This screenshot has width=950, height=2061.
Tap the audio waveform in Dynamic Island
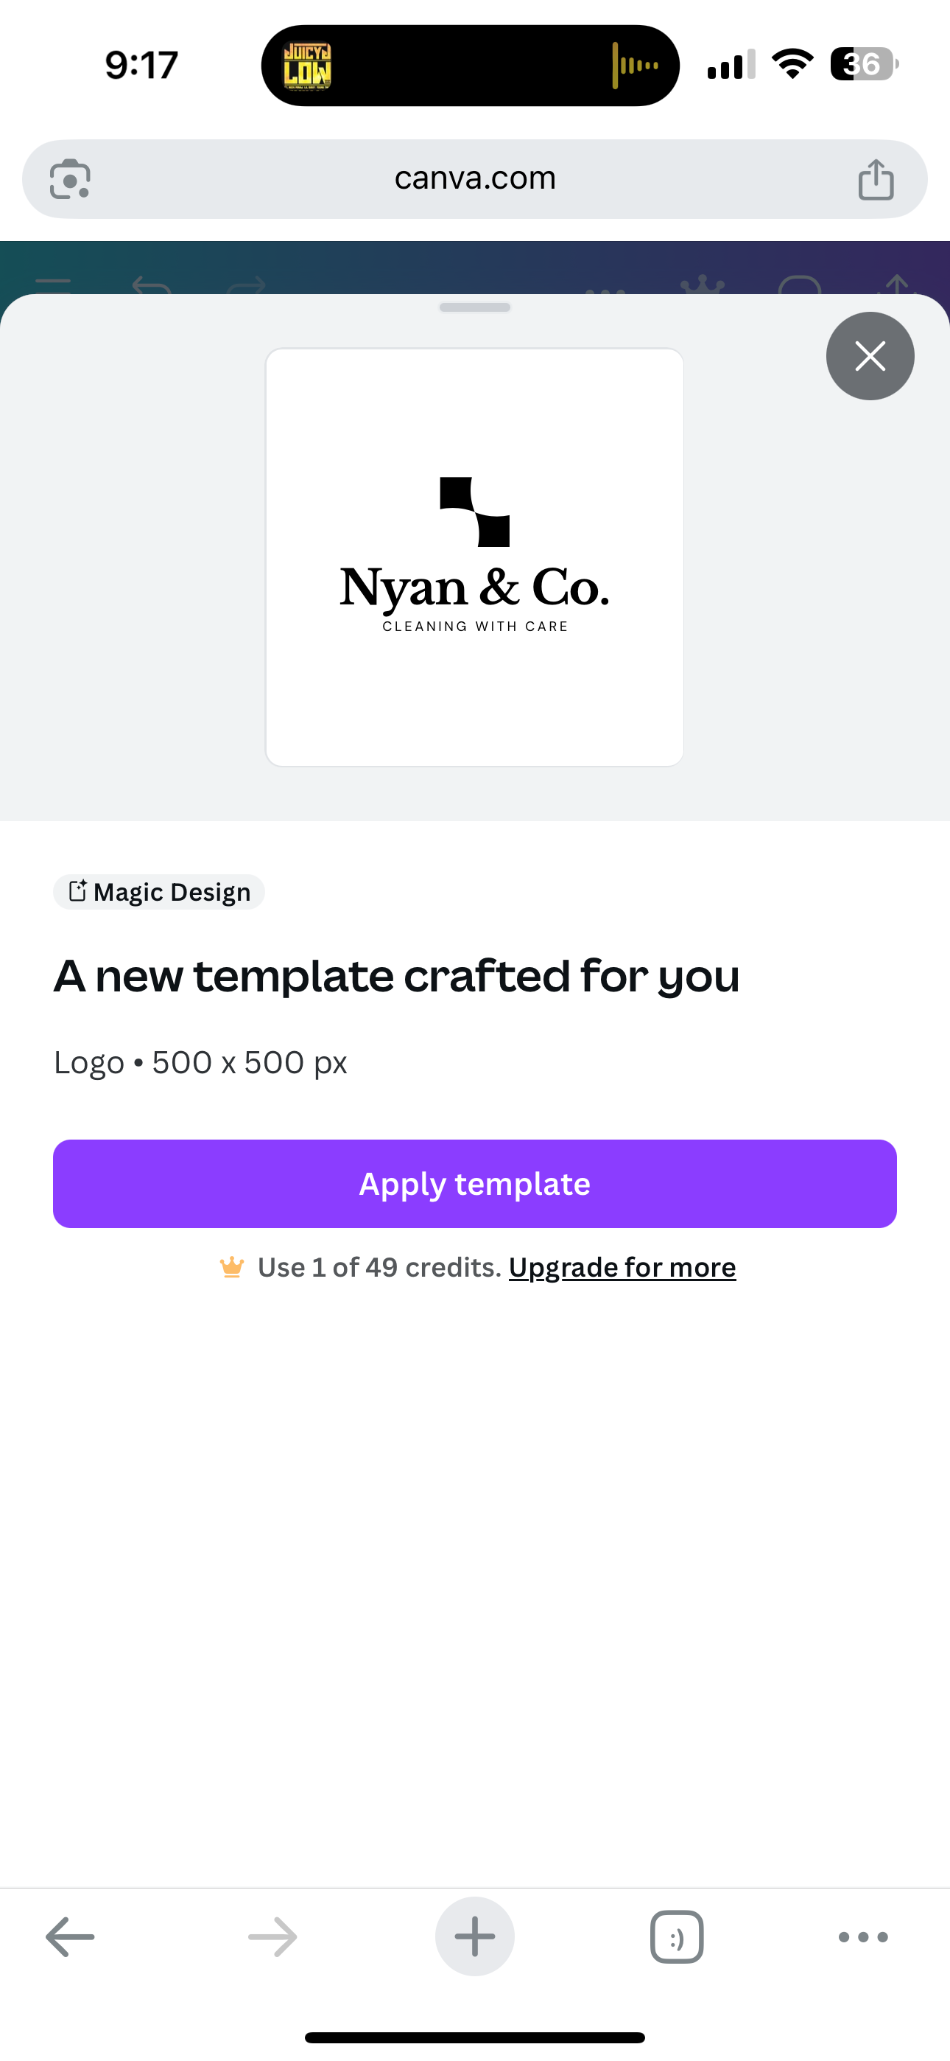click(636, 66)
